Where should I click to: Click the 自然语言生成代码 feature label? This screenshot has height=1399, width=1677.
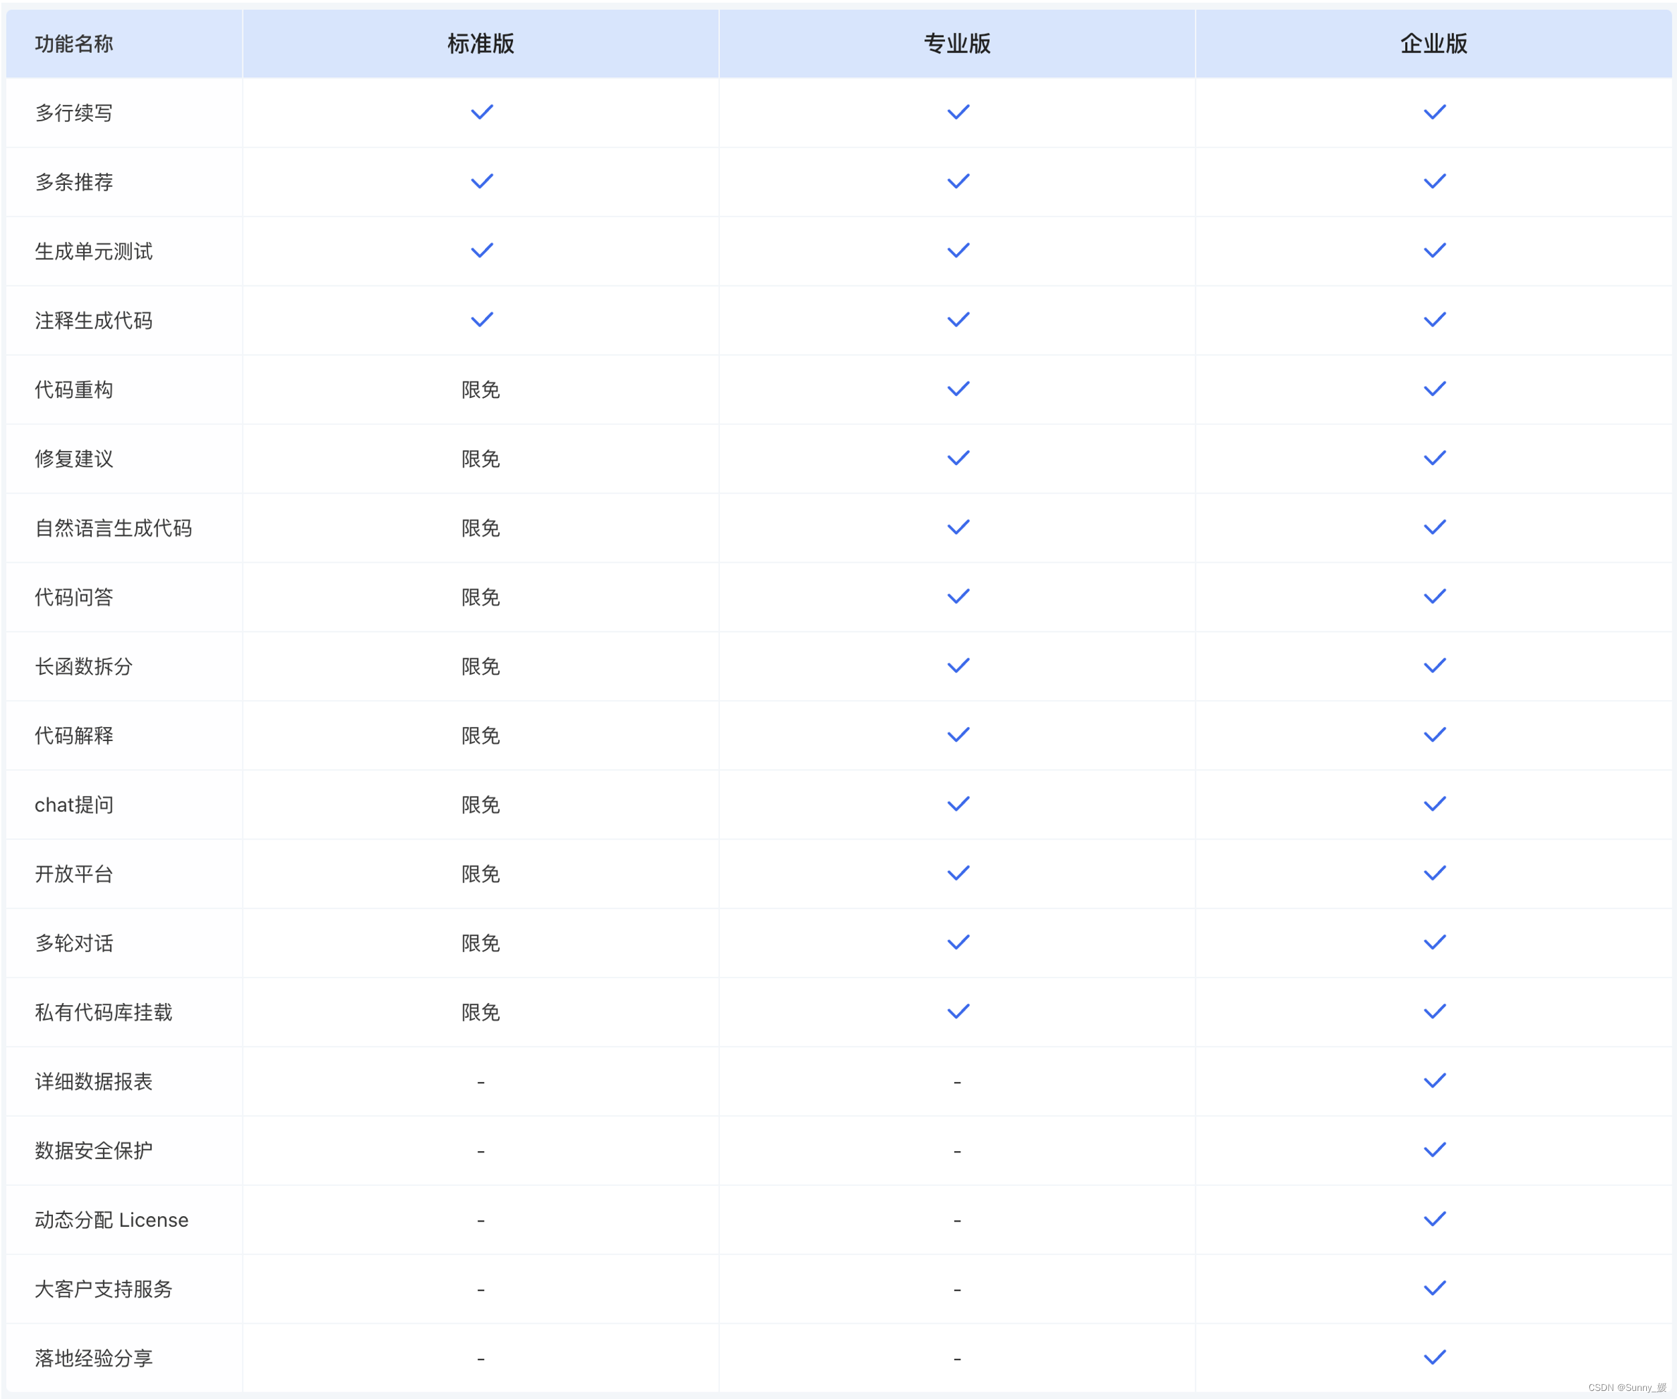click(113, 528)
